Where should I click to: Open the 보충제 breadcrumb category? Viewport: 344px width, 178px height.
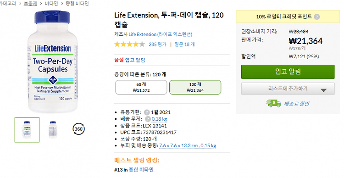(x=30, y=4)
